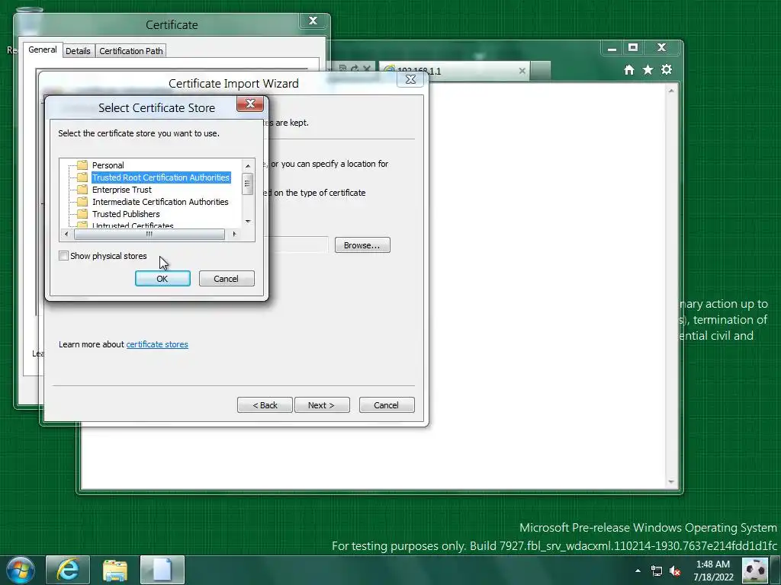Click the muted volume tray icon
The image size is (781, 585).
coord(675,571)
